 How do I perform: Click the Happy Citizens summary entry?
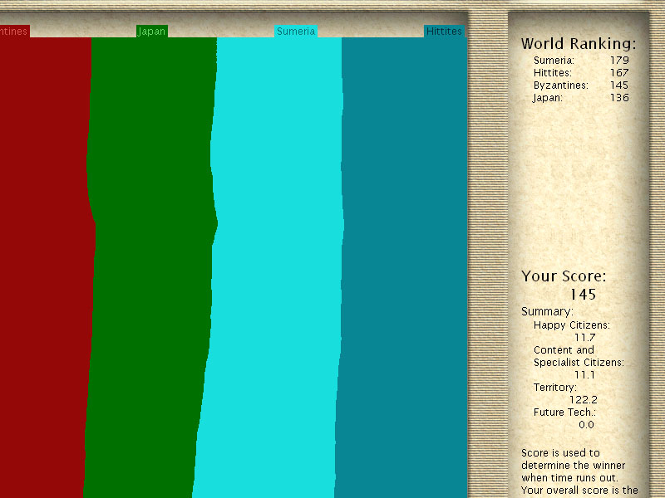tap(572, 325)
